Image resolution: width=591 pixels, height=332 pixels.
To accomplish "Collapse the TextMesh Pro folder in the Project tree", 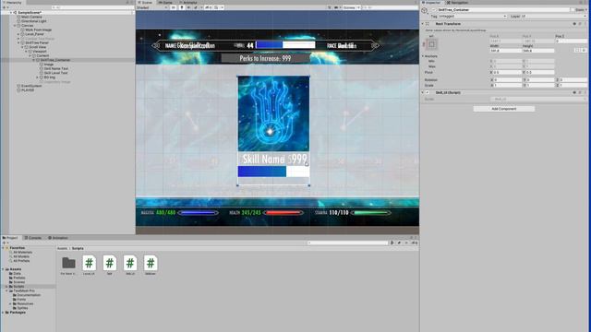I will (x=6, y=290).
